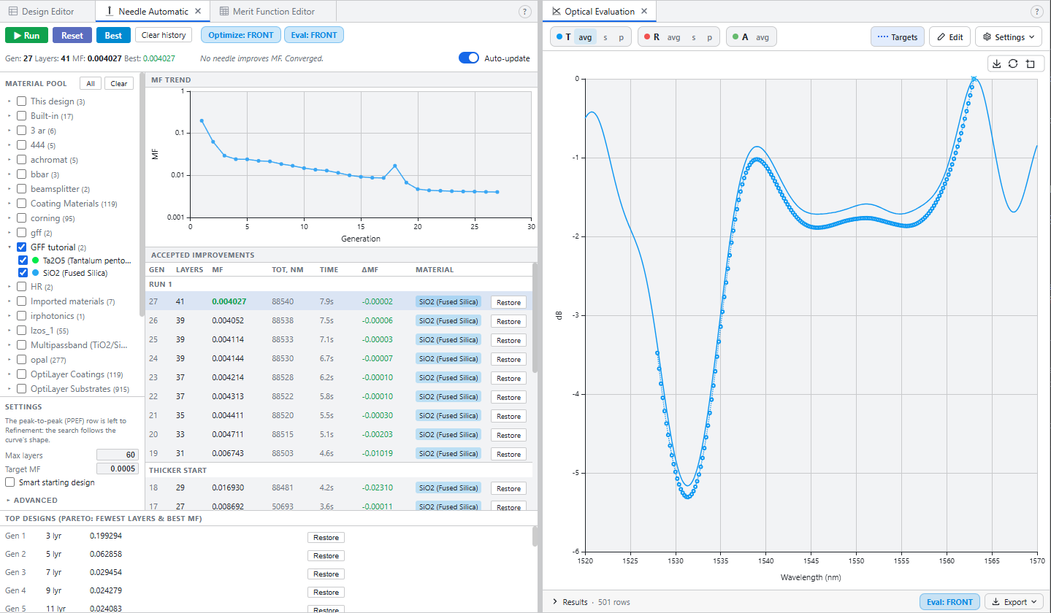Collapse the GFF tutorial tree node
The image size is (1051, 613).
[9, 247]
